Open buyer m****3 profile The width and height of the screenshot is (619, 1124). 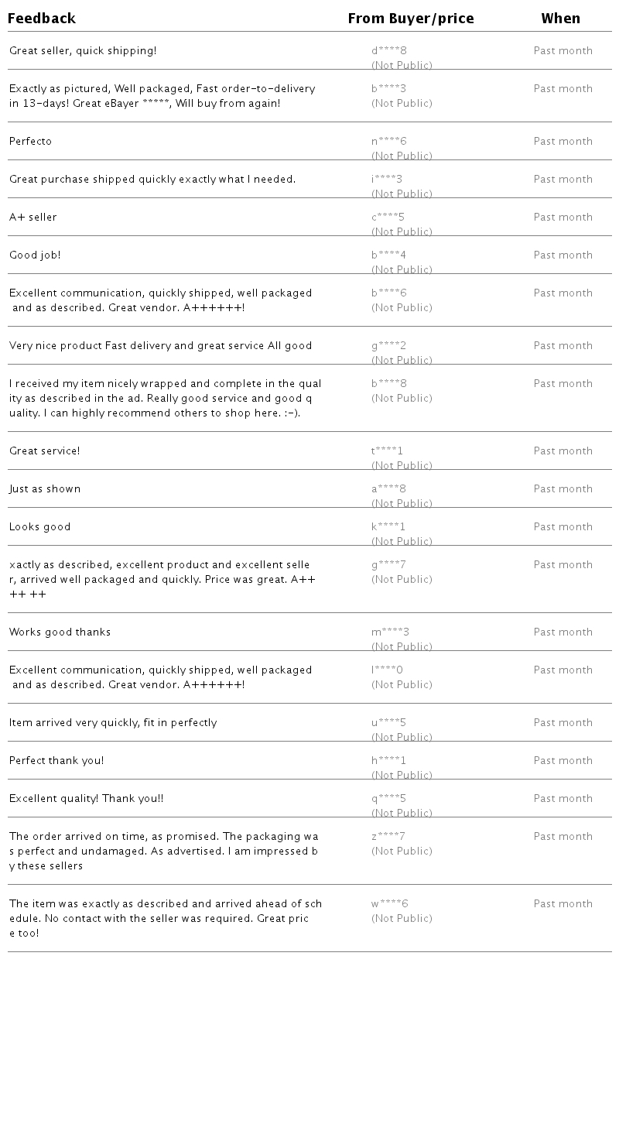click(x=390, y=632)
